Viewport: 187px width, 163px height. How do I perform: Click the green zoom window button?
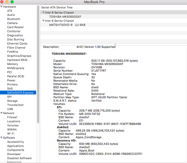[x=12, y=2]
